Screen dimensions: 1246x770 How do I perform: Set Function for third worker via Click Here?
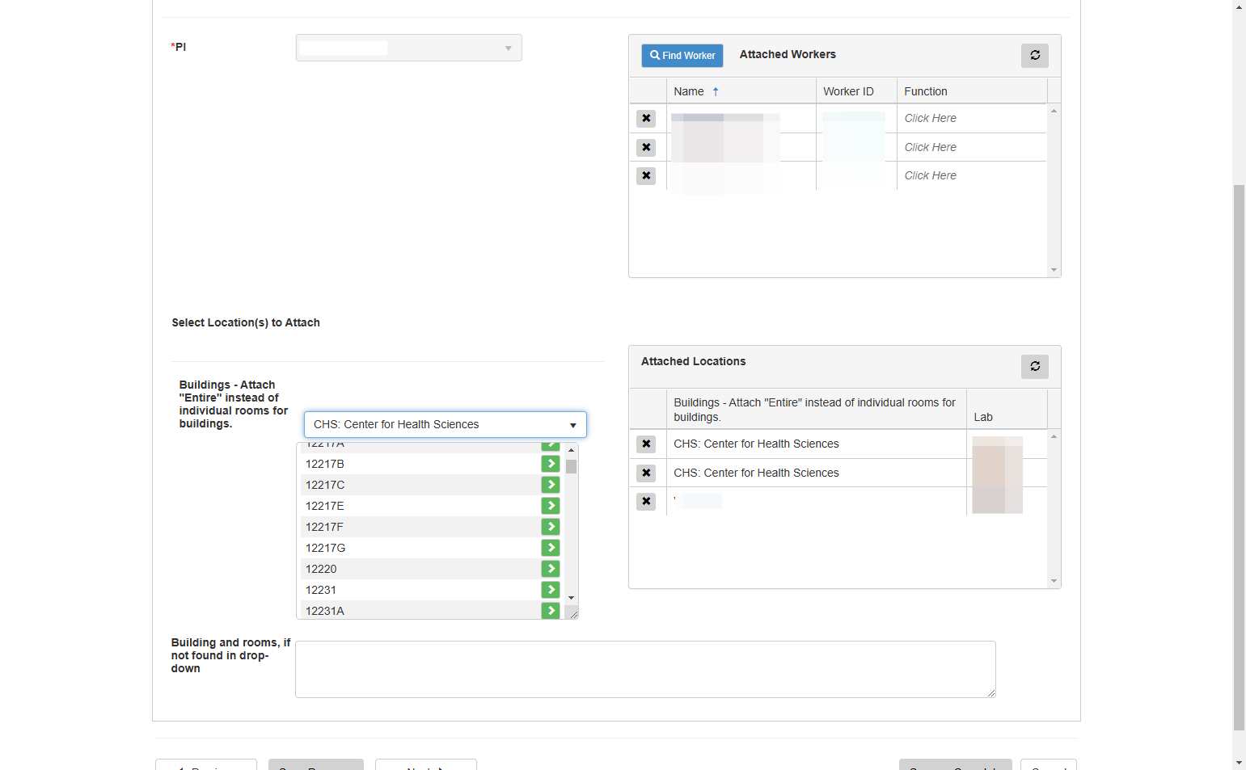click(930, 176)
